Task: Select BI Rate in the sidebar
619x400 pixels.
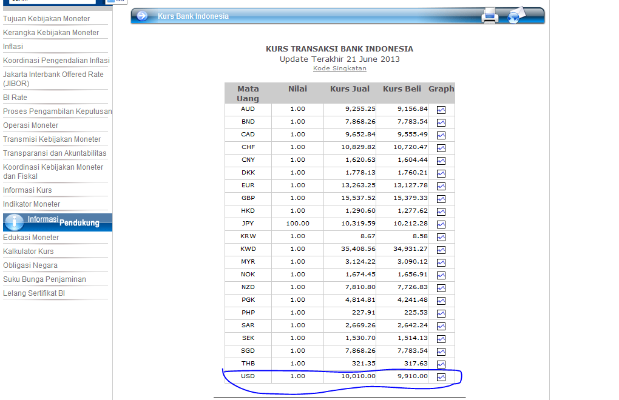Action: point(15,98)
